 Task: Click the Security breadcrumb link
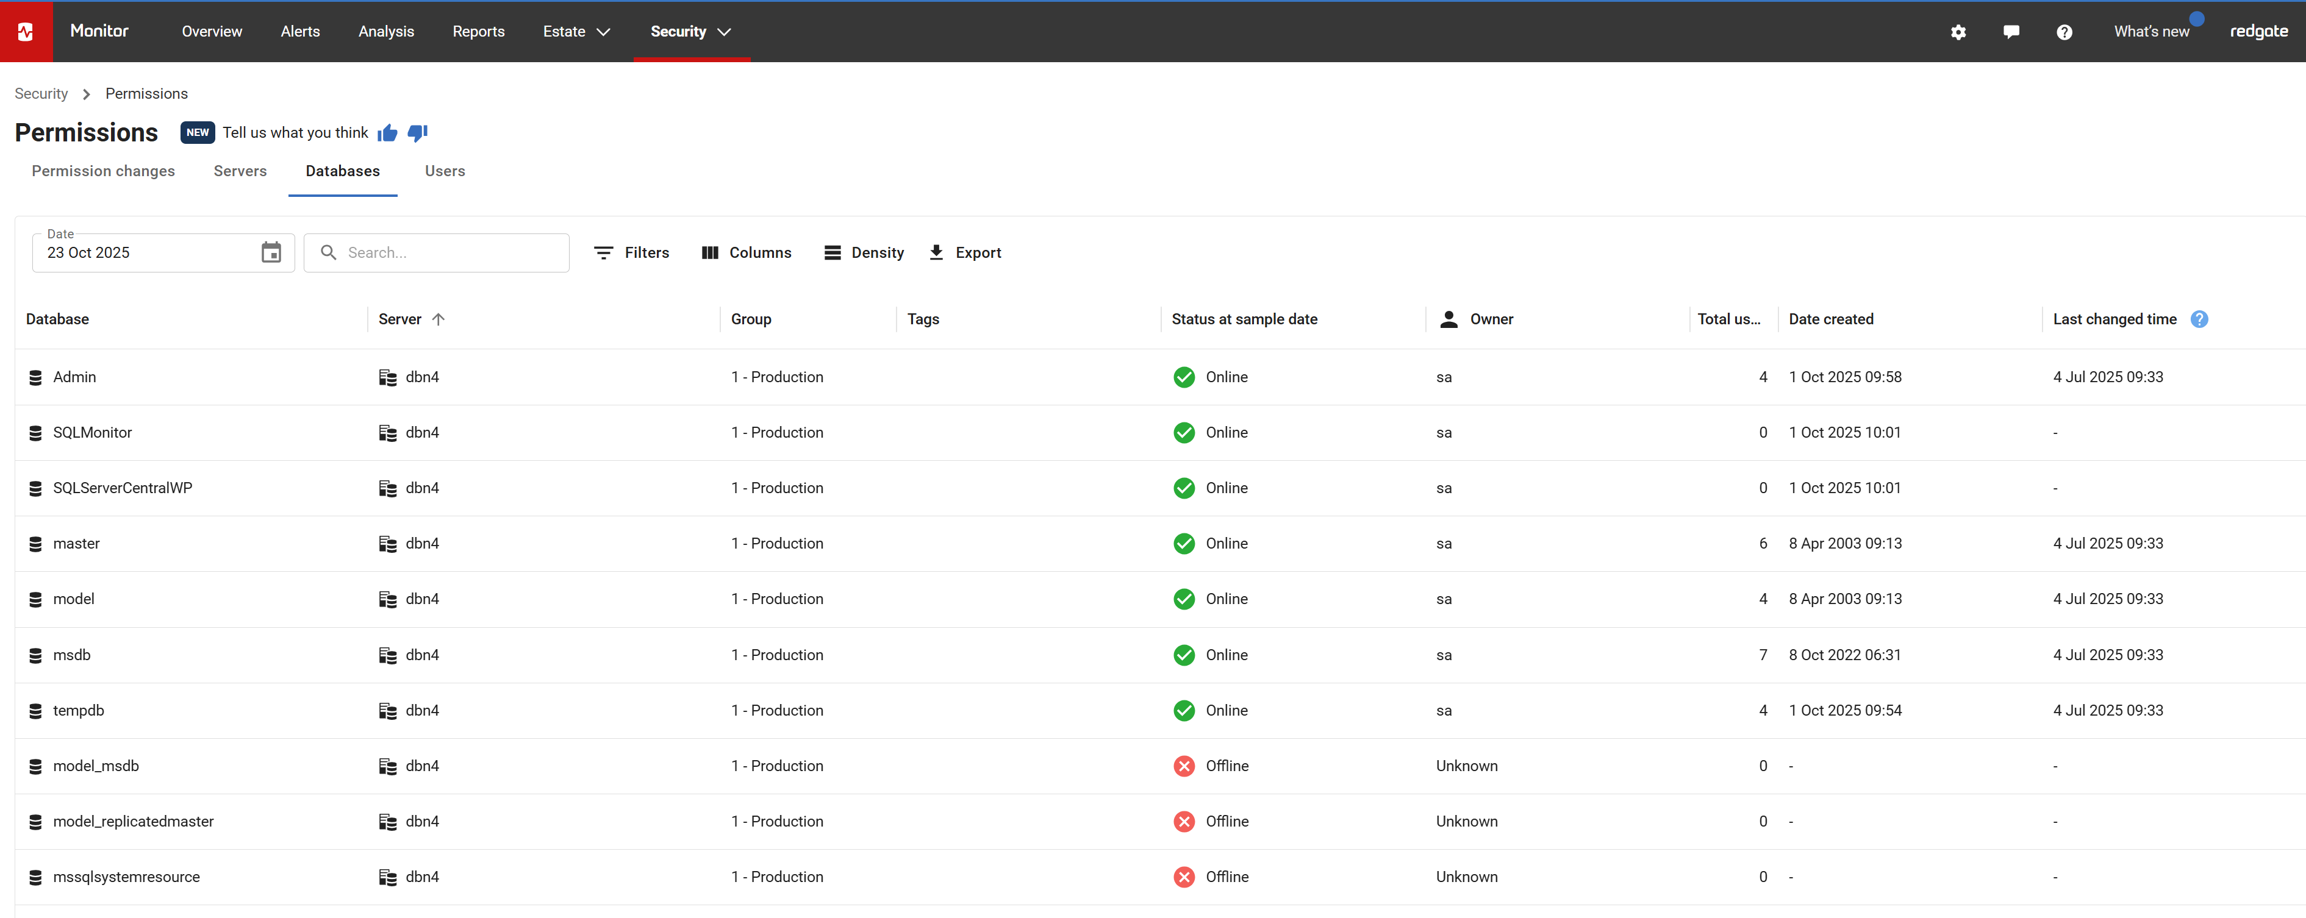(x=41, y=94)
